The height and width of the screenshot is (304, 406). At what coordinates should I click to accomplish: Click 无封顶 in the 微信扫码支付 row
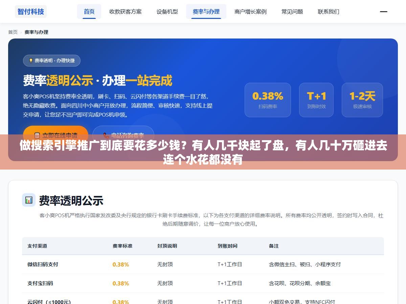(x=165, y=264)
